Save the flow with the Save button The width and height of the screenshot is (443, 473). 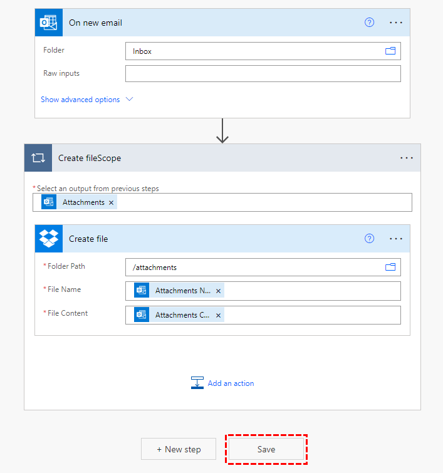[266, 449]
